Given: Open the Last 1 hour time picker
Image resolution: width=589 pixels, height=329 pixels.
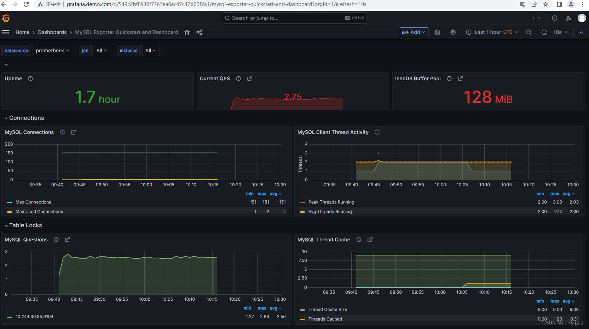Looking at the screenshot, I should (x=492, y=32).
